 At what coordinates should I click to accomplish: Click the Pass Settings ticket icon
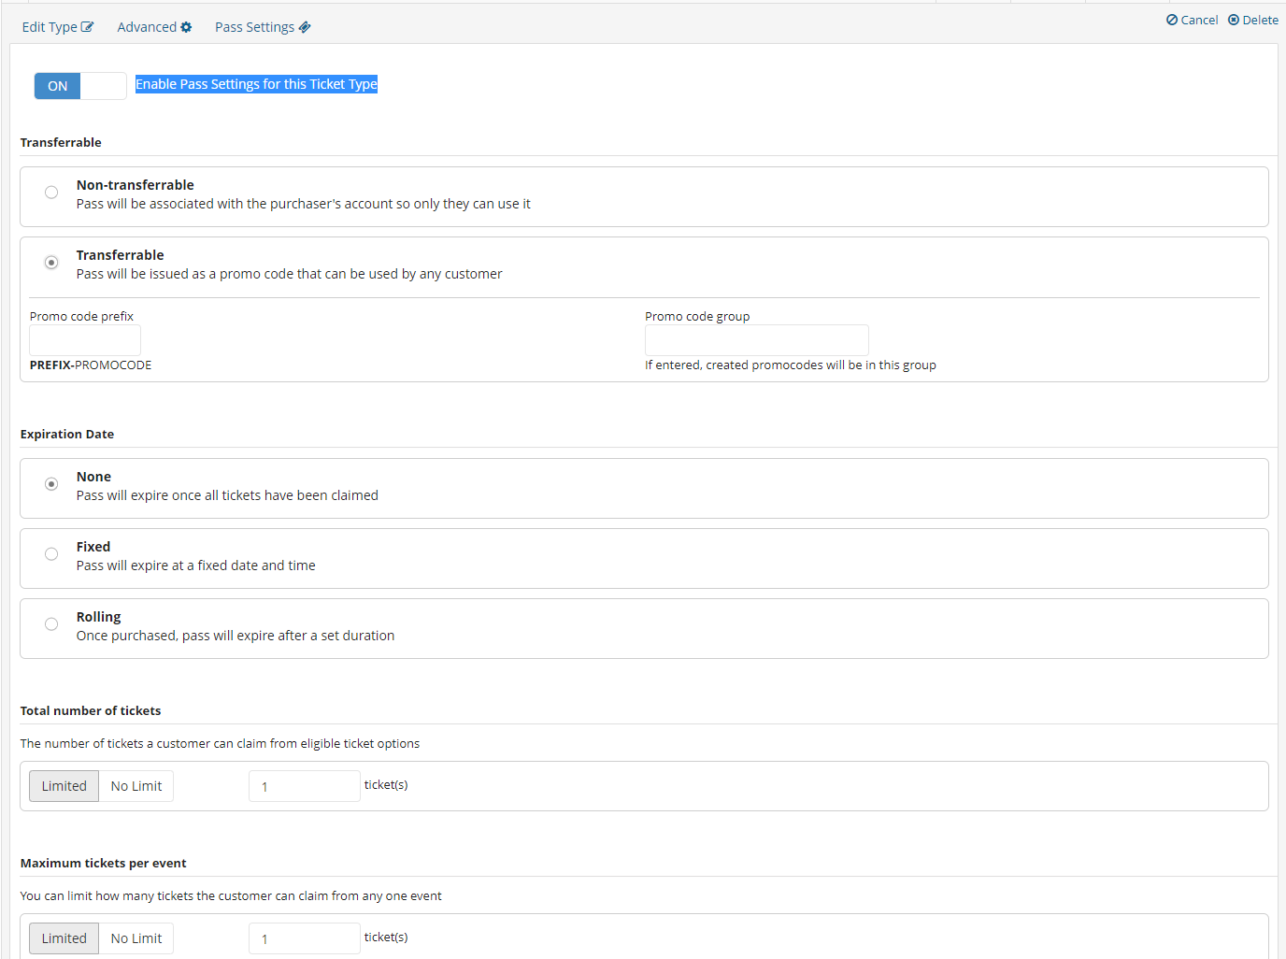point(305,27)
